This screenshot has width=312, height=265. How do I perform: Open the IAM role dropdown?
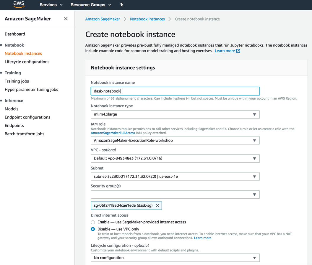tap(175, 141)
